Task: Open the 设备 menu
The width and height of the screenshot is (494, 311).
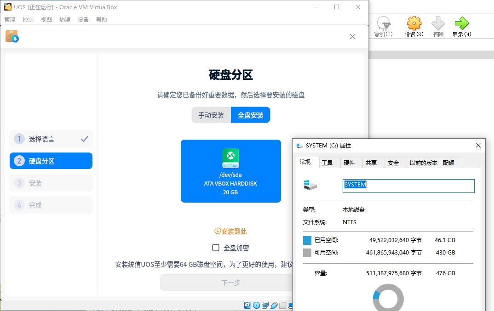Action: 83,19
